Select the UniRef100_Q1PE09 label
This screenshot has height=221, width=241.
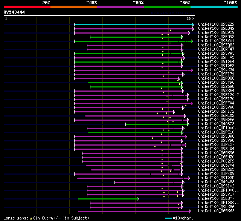pos(216,174)
